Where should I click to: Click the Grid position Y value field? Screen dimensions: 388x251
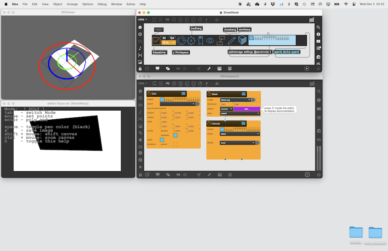pos(177,113)
